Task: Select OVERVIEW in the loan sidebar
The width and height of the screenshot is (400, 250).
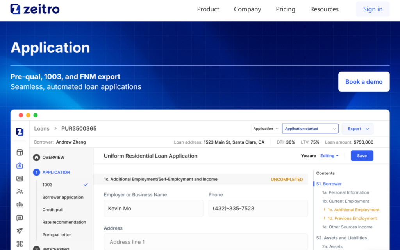Action: pyautogui.click(x=53, y=157)
